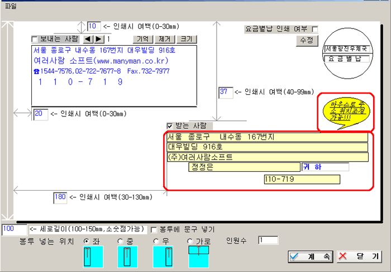Viewport: 391px width, 272px height.
Task: Select the center envelope insertion icon
Action: click(x=127, y=256)
